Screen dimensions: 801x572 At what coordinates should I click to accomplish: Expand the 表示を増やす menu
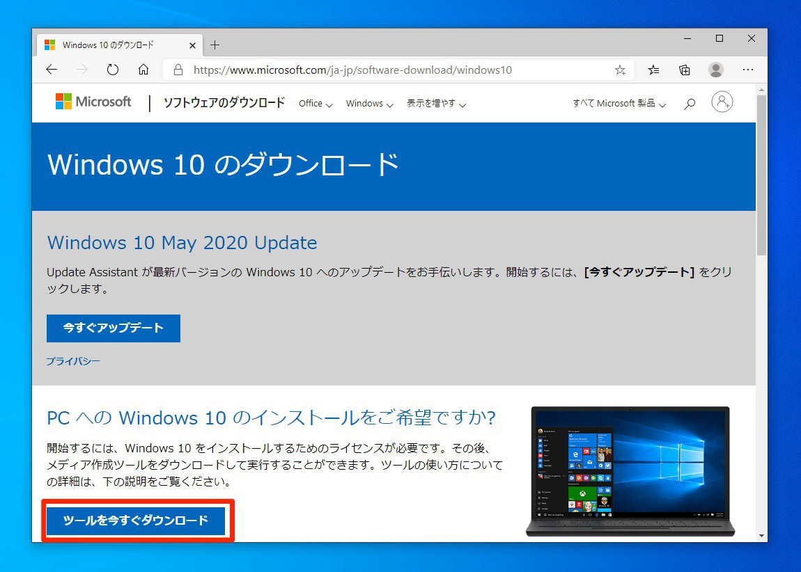pos(436,104)
